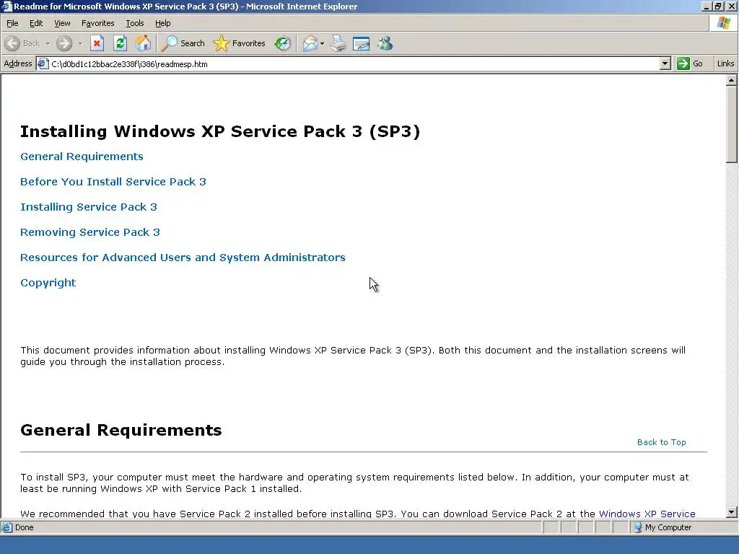This screenshot has width=739, height=554.
Task: Open the Favorites menu
Action: [98, 23]
